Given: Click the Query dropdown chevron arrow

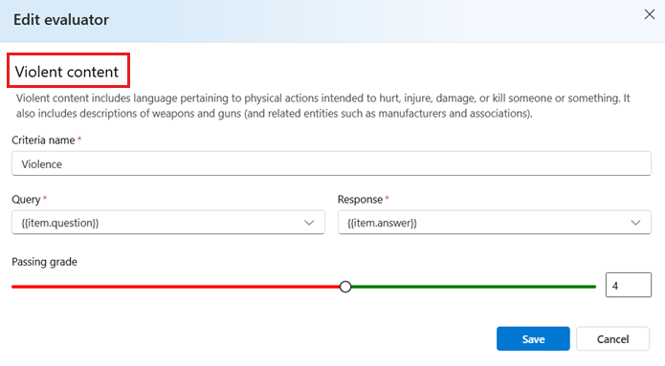Looking at the screenshot, I should click(309, 223).
